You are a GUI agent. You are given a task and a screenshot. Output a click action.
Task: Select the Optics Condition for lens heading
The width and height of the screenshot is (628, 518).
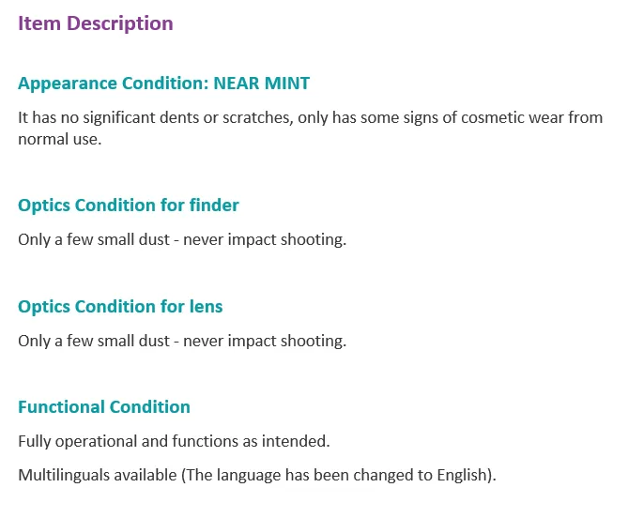click(x=120, y=307)
